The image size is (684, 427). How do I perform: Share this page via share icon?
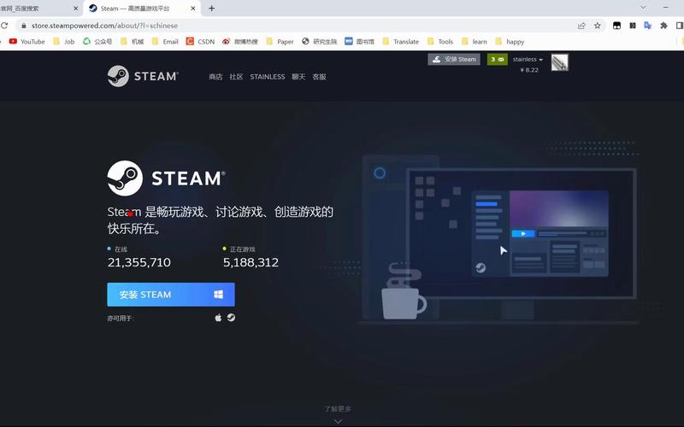point(581,26)
